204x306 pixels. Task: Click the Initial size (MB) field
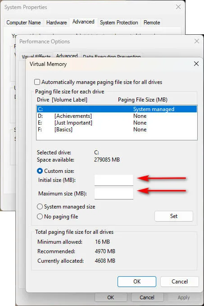coord(114,180)
